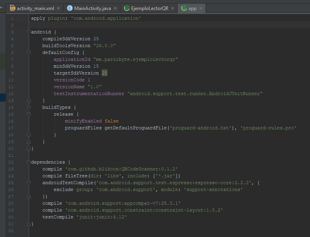
Task: Collapse the androidTestCompile block
Action: 29,183
